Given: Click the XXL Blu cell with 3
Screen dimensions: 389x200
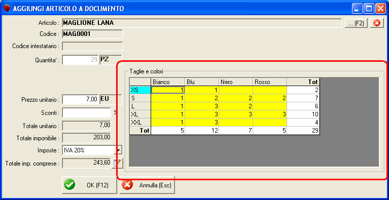Looking at the screenshot, I should click(x=202, y=123).
